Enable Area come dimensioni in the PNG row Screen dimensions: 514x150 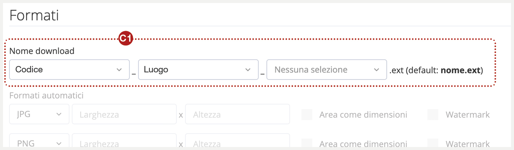tap(307, 144)
